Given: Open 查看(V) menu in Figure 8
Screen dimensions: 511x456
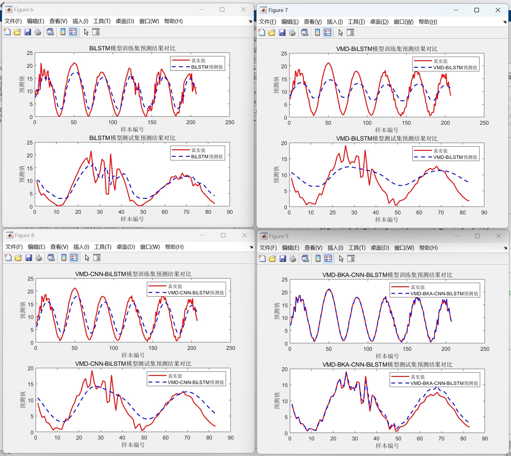Looking at the screenshot, I should [59, 247].
